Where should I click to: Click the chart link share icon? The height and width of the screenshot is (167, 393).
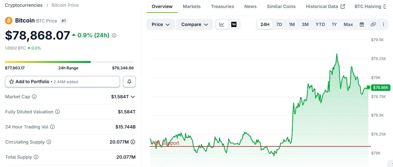(373, 24)
